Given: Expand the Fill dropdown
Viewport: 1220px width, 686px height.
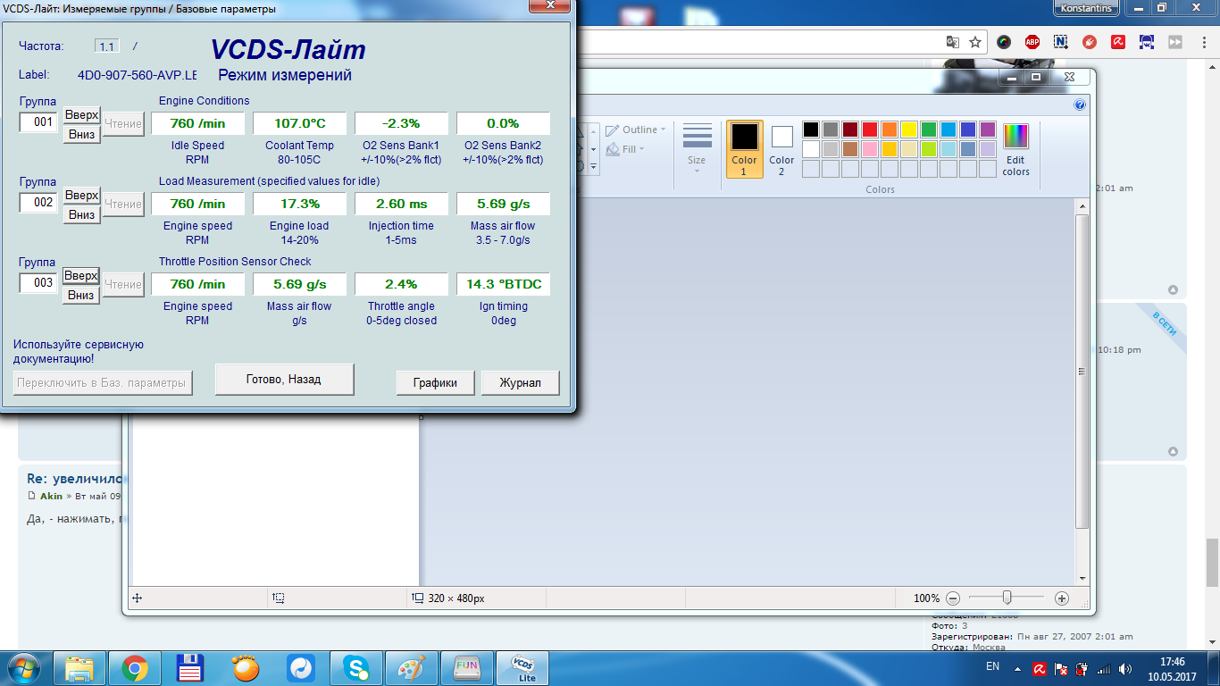Looking at the screenshot, I should point(624,149).
